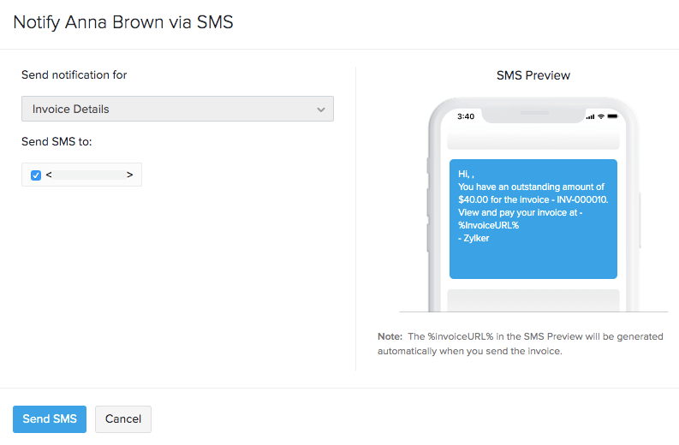Click the battery icon in phone preview
This screenshot has width=679, height=445.
(x=613, y=116)
